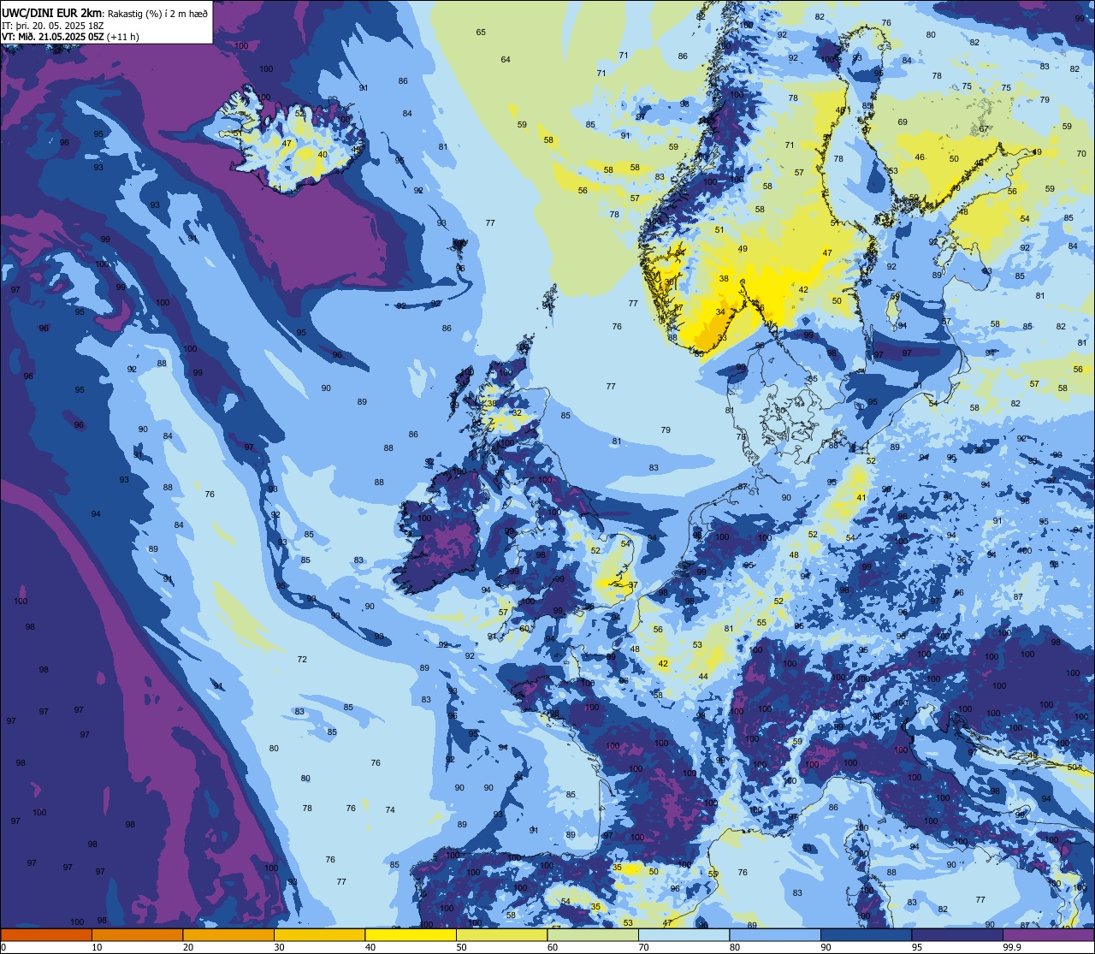Select the purple legend swatch above 99.9
This screenshot has height=954, width=1095.
[1048, 934]
